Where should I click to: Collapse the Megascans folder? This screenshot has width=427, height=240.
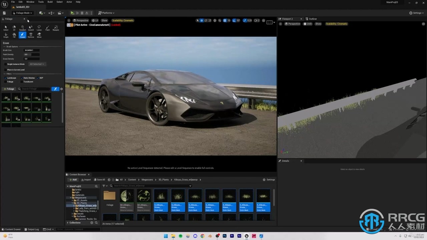pyautogui.click(x=70, y=198)
